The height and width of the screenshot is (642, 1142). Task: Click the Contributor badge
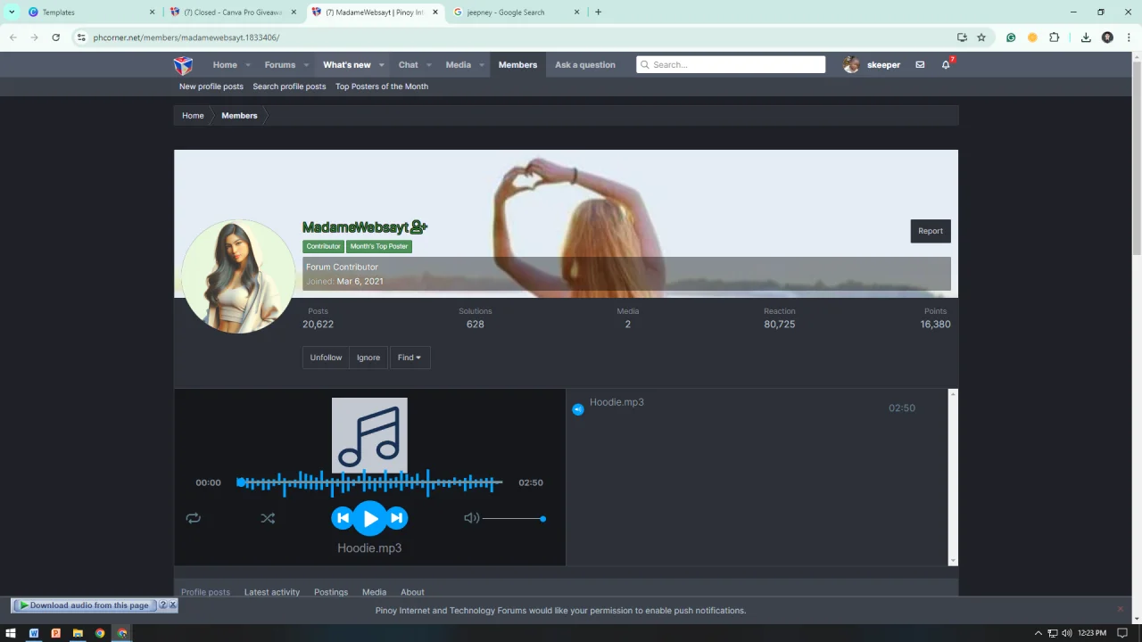click(x=323, y=246)
